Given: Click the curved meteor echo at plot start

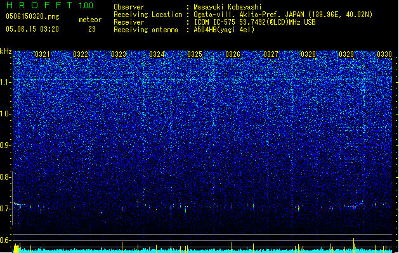Looking at the screenshot, I should 19,204.
